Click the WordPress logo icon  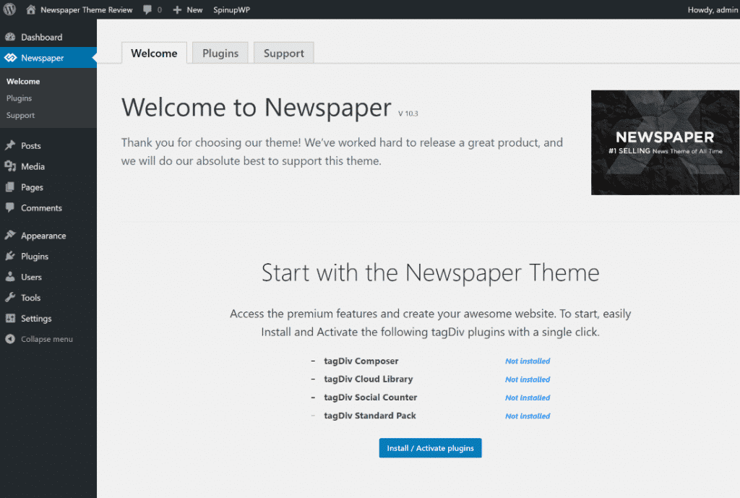point(9,9)
